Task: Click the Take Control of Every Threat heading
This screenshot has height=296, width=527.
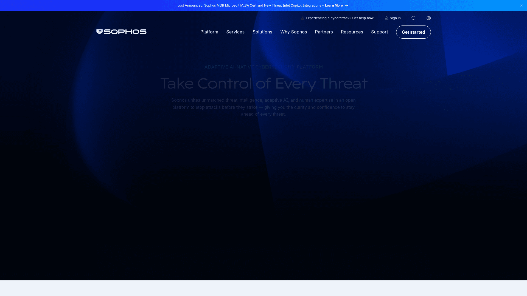Action: pyautogui.click(x=263, y=83)
